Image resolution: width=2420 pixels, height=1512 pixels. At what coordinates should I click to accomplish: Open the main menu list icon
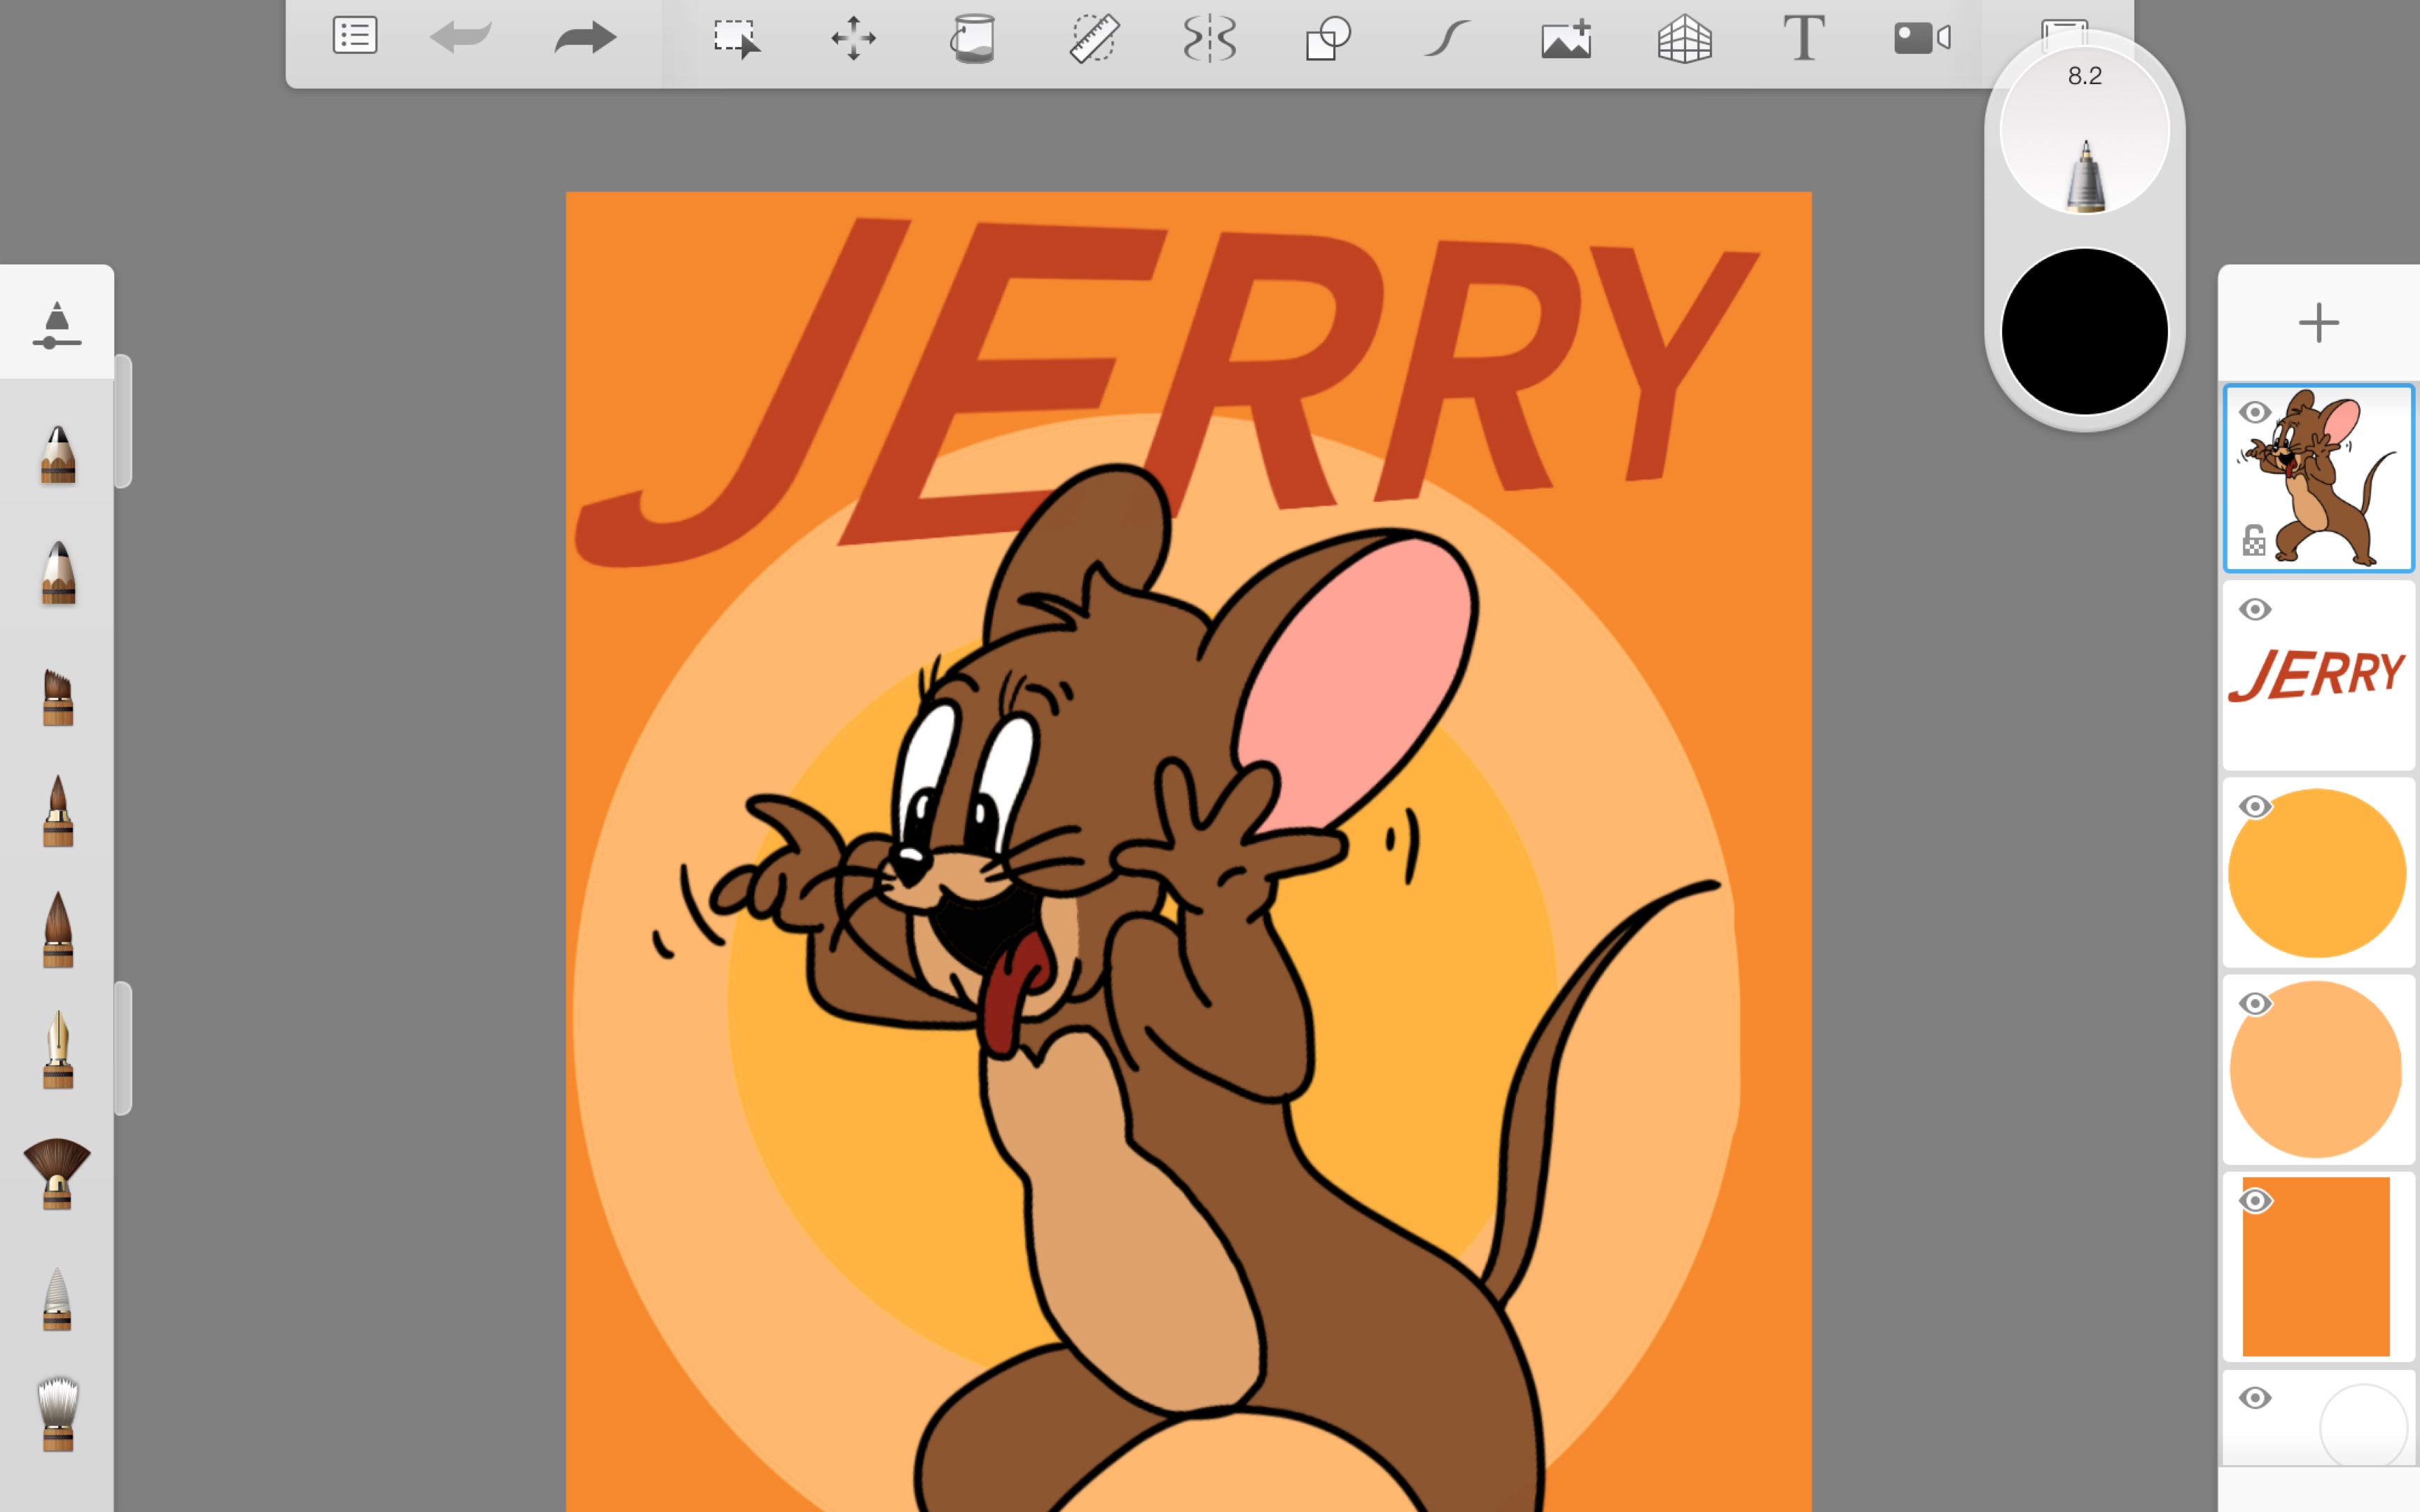pyautogui.click(x=355, y=37)
